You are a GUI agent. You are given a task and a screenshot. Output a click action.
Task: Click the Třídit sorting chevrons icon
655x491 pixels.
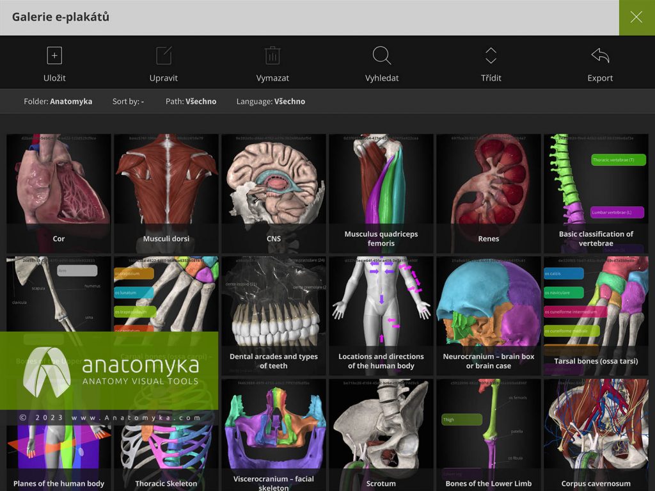tap(490, 56)
